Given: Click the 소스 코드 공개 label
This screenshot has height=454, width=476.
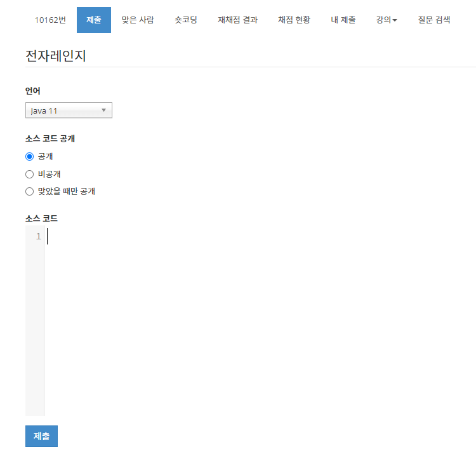Looking at the screenshot, I should tap(50, 138).
